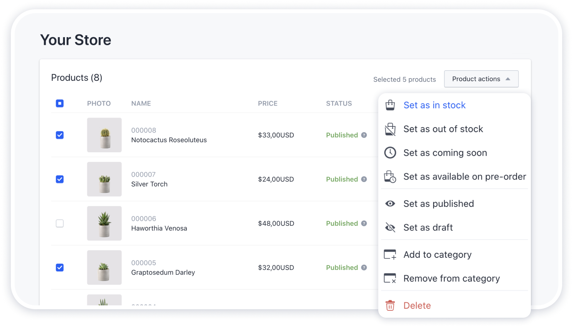Click product code 000006
The height and width of the screenshot is (327, 573).
pos(144,218)
